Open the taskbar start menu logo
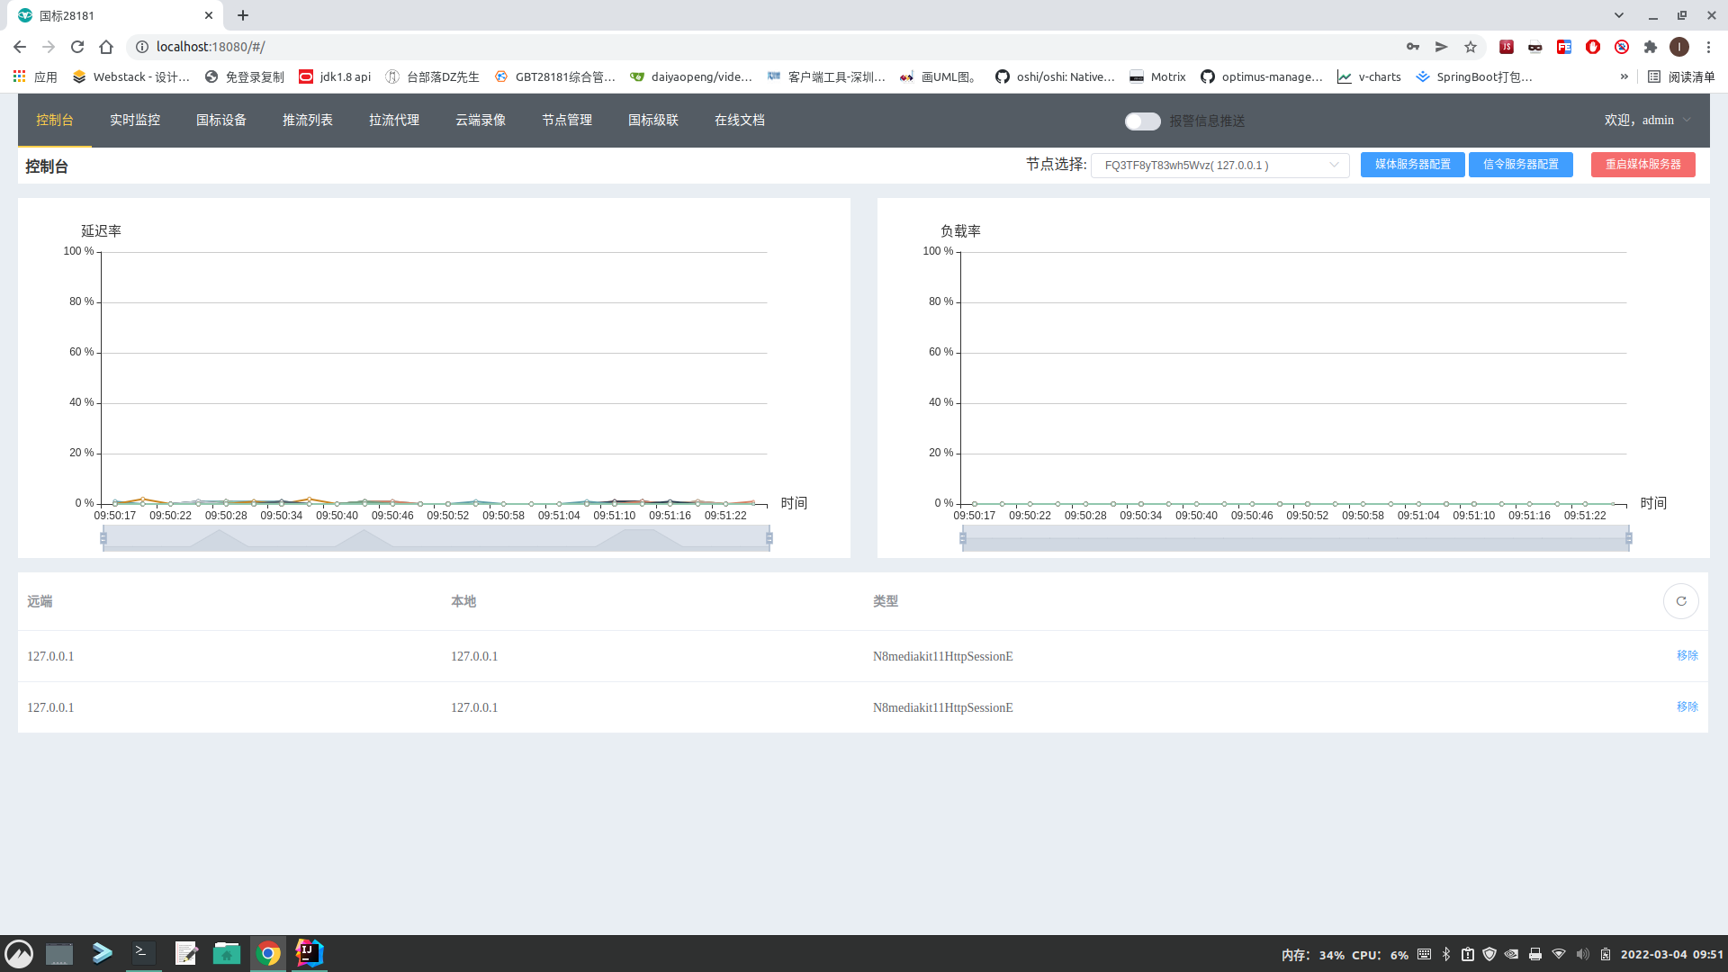The height and width of the screenshot is (972, 1728). [x=19, y=954]
